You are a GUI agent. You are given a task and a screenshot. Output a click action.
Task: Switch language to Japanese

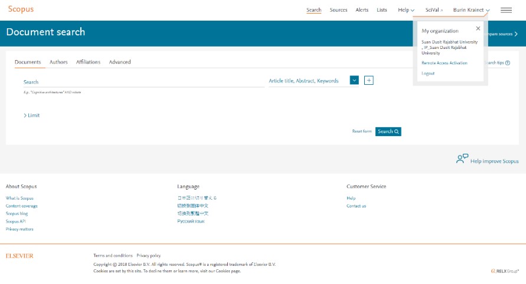tap(197, 198)
